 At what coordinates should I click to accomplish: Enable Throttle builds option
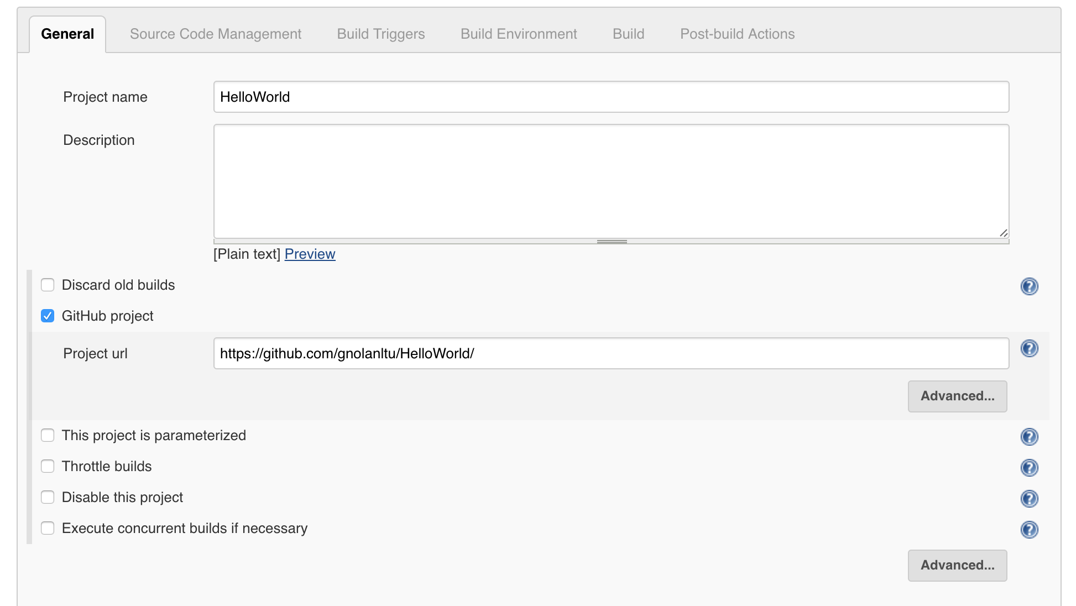click(x=48, y=466)
